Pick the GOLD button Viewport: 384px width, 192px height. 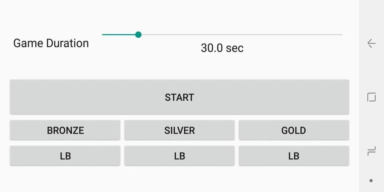point(294,130)
